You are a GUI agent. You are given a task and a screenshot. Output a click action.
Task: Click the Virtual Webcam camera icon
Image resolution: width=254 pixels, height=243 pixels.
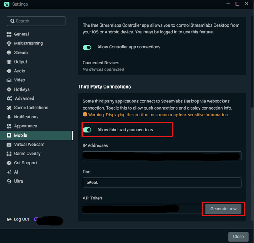pyautogui.click(x=9, y=145)
